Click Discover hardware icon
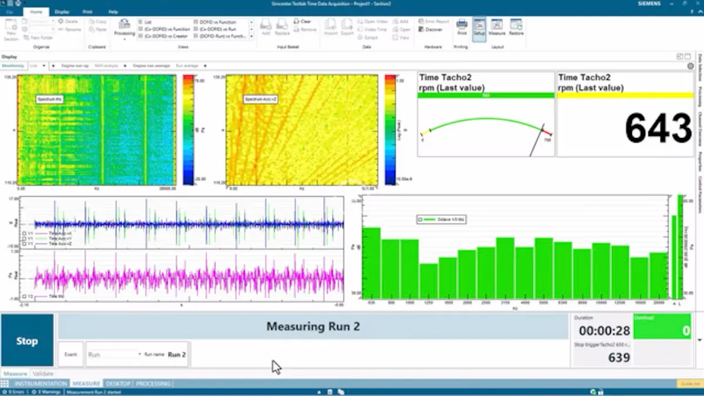704x396 pixels. (x=431, y=29)
